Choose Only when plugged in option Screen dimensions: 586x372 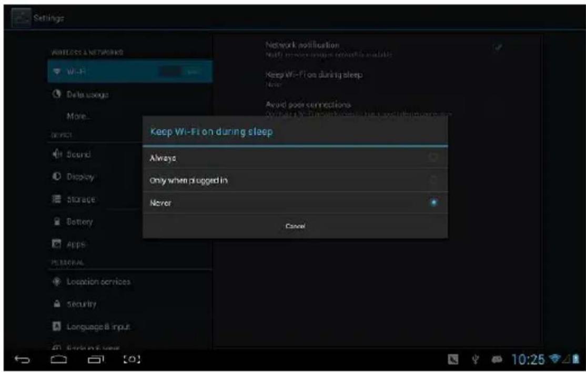[295, 180]
